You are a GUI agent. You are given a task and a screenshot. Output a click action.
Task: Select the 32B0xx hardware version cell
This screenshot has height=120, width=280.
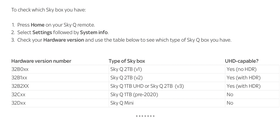click(x=19, y=69)
